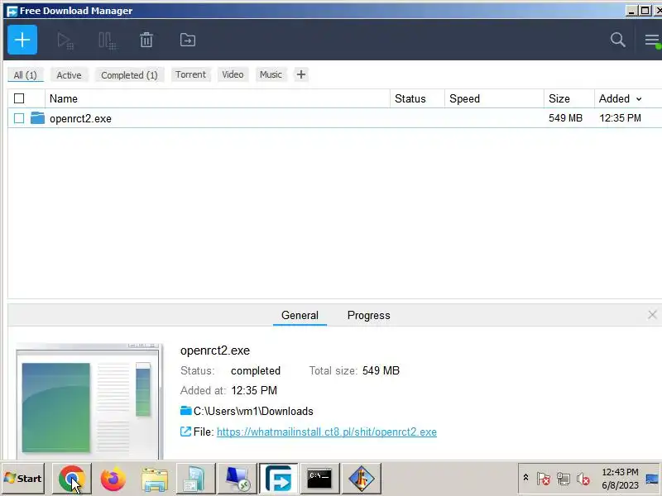Image resolution: width=662 pixels, height=496 pixels.
Task: Launch Firefox from the taskbar
Action: [x=113, y=479]
